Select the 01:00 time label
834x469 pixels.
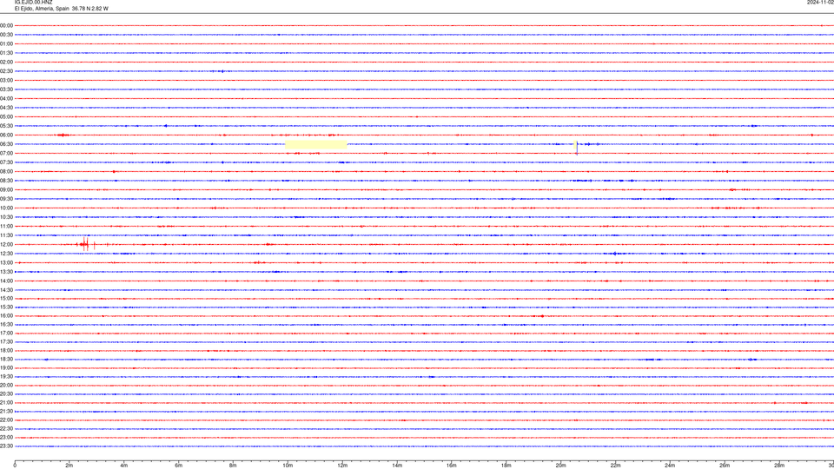[6, 43]
